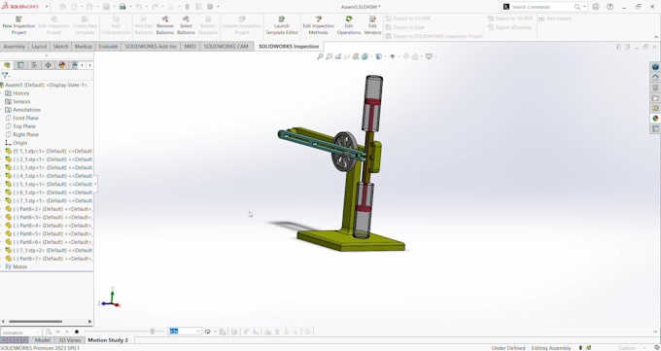Open SOLIDWORKS Resources task pane icon

(x=655, y=78)
